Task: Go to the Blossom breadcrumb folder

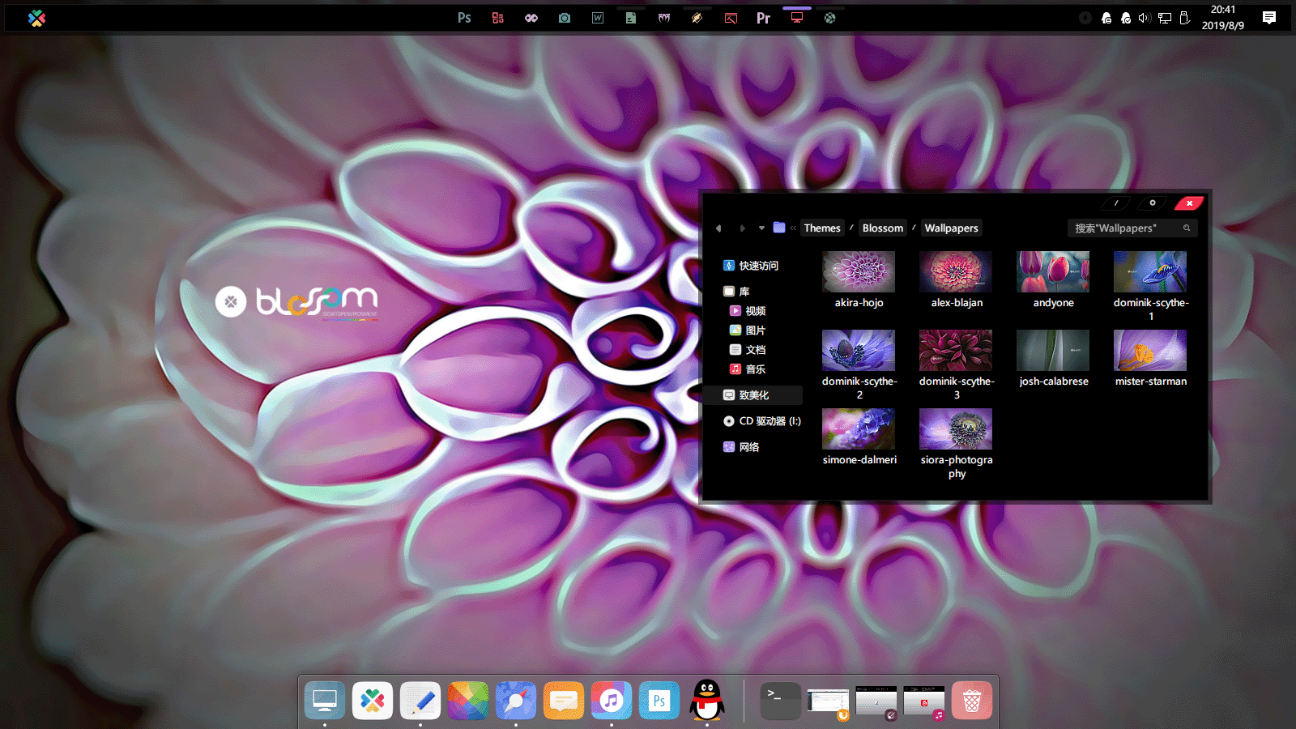Action: click(882, 228)
